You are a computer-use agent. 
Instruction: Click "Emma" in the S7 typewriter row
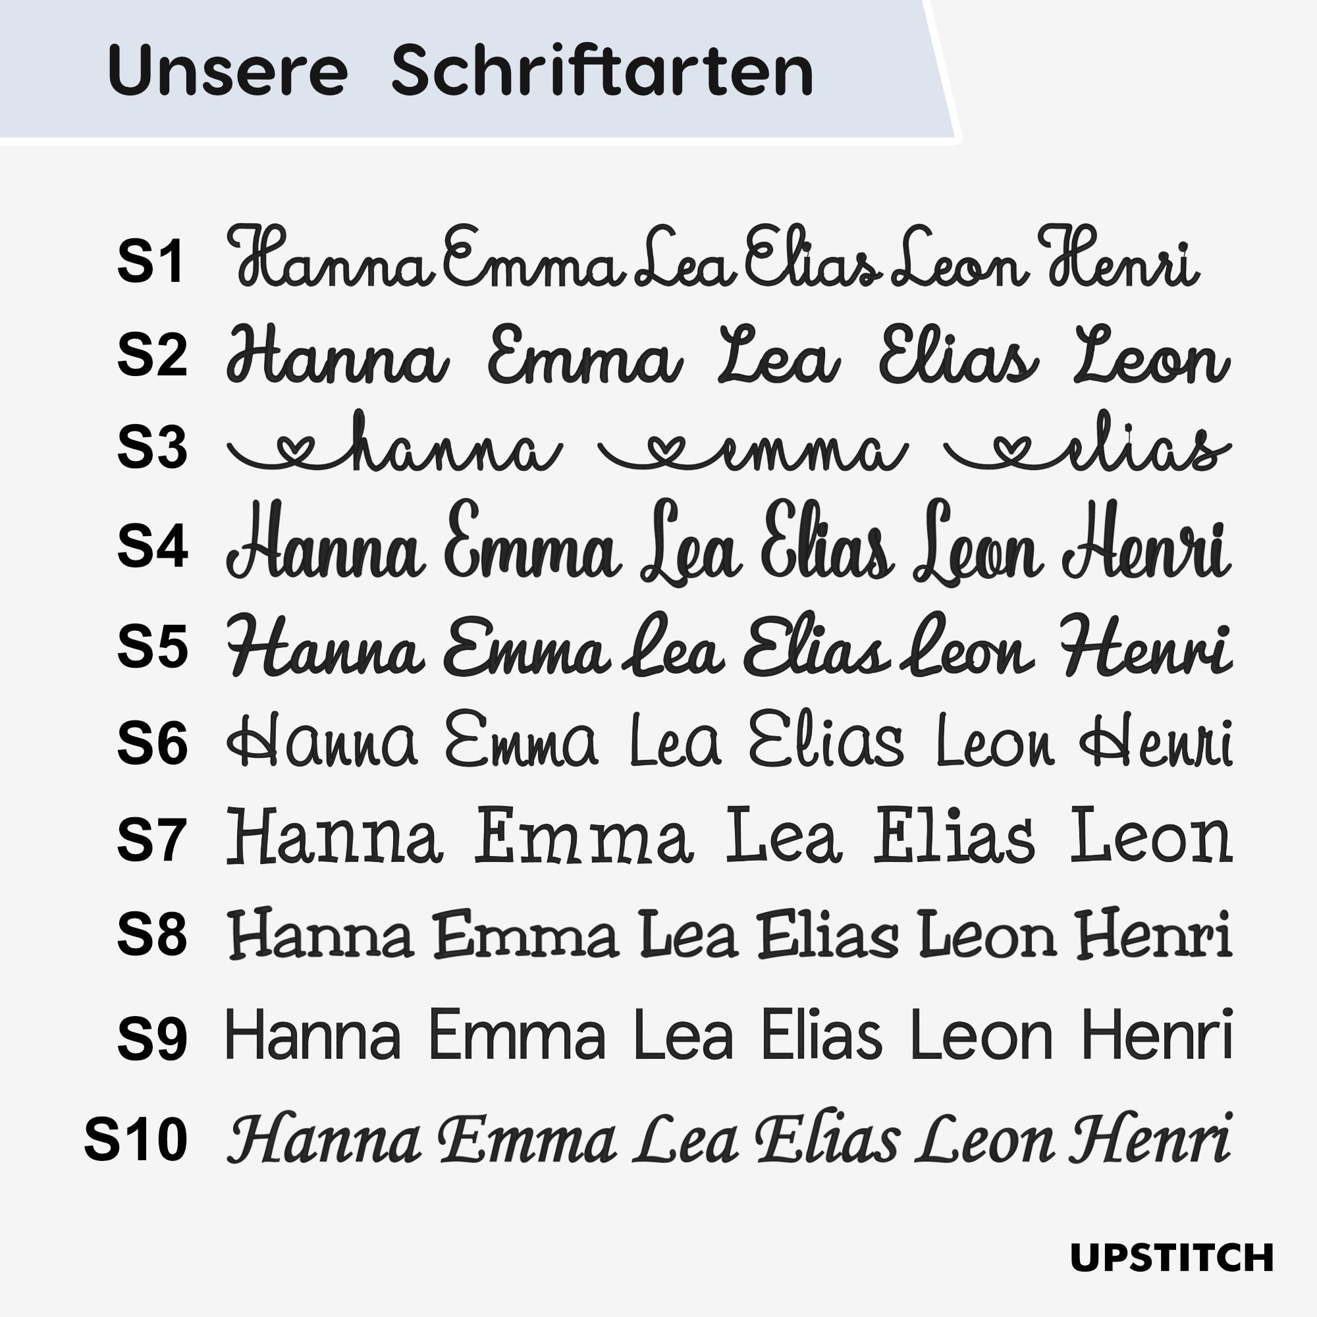(583, 838)
